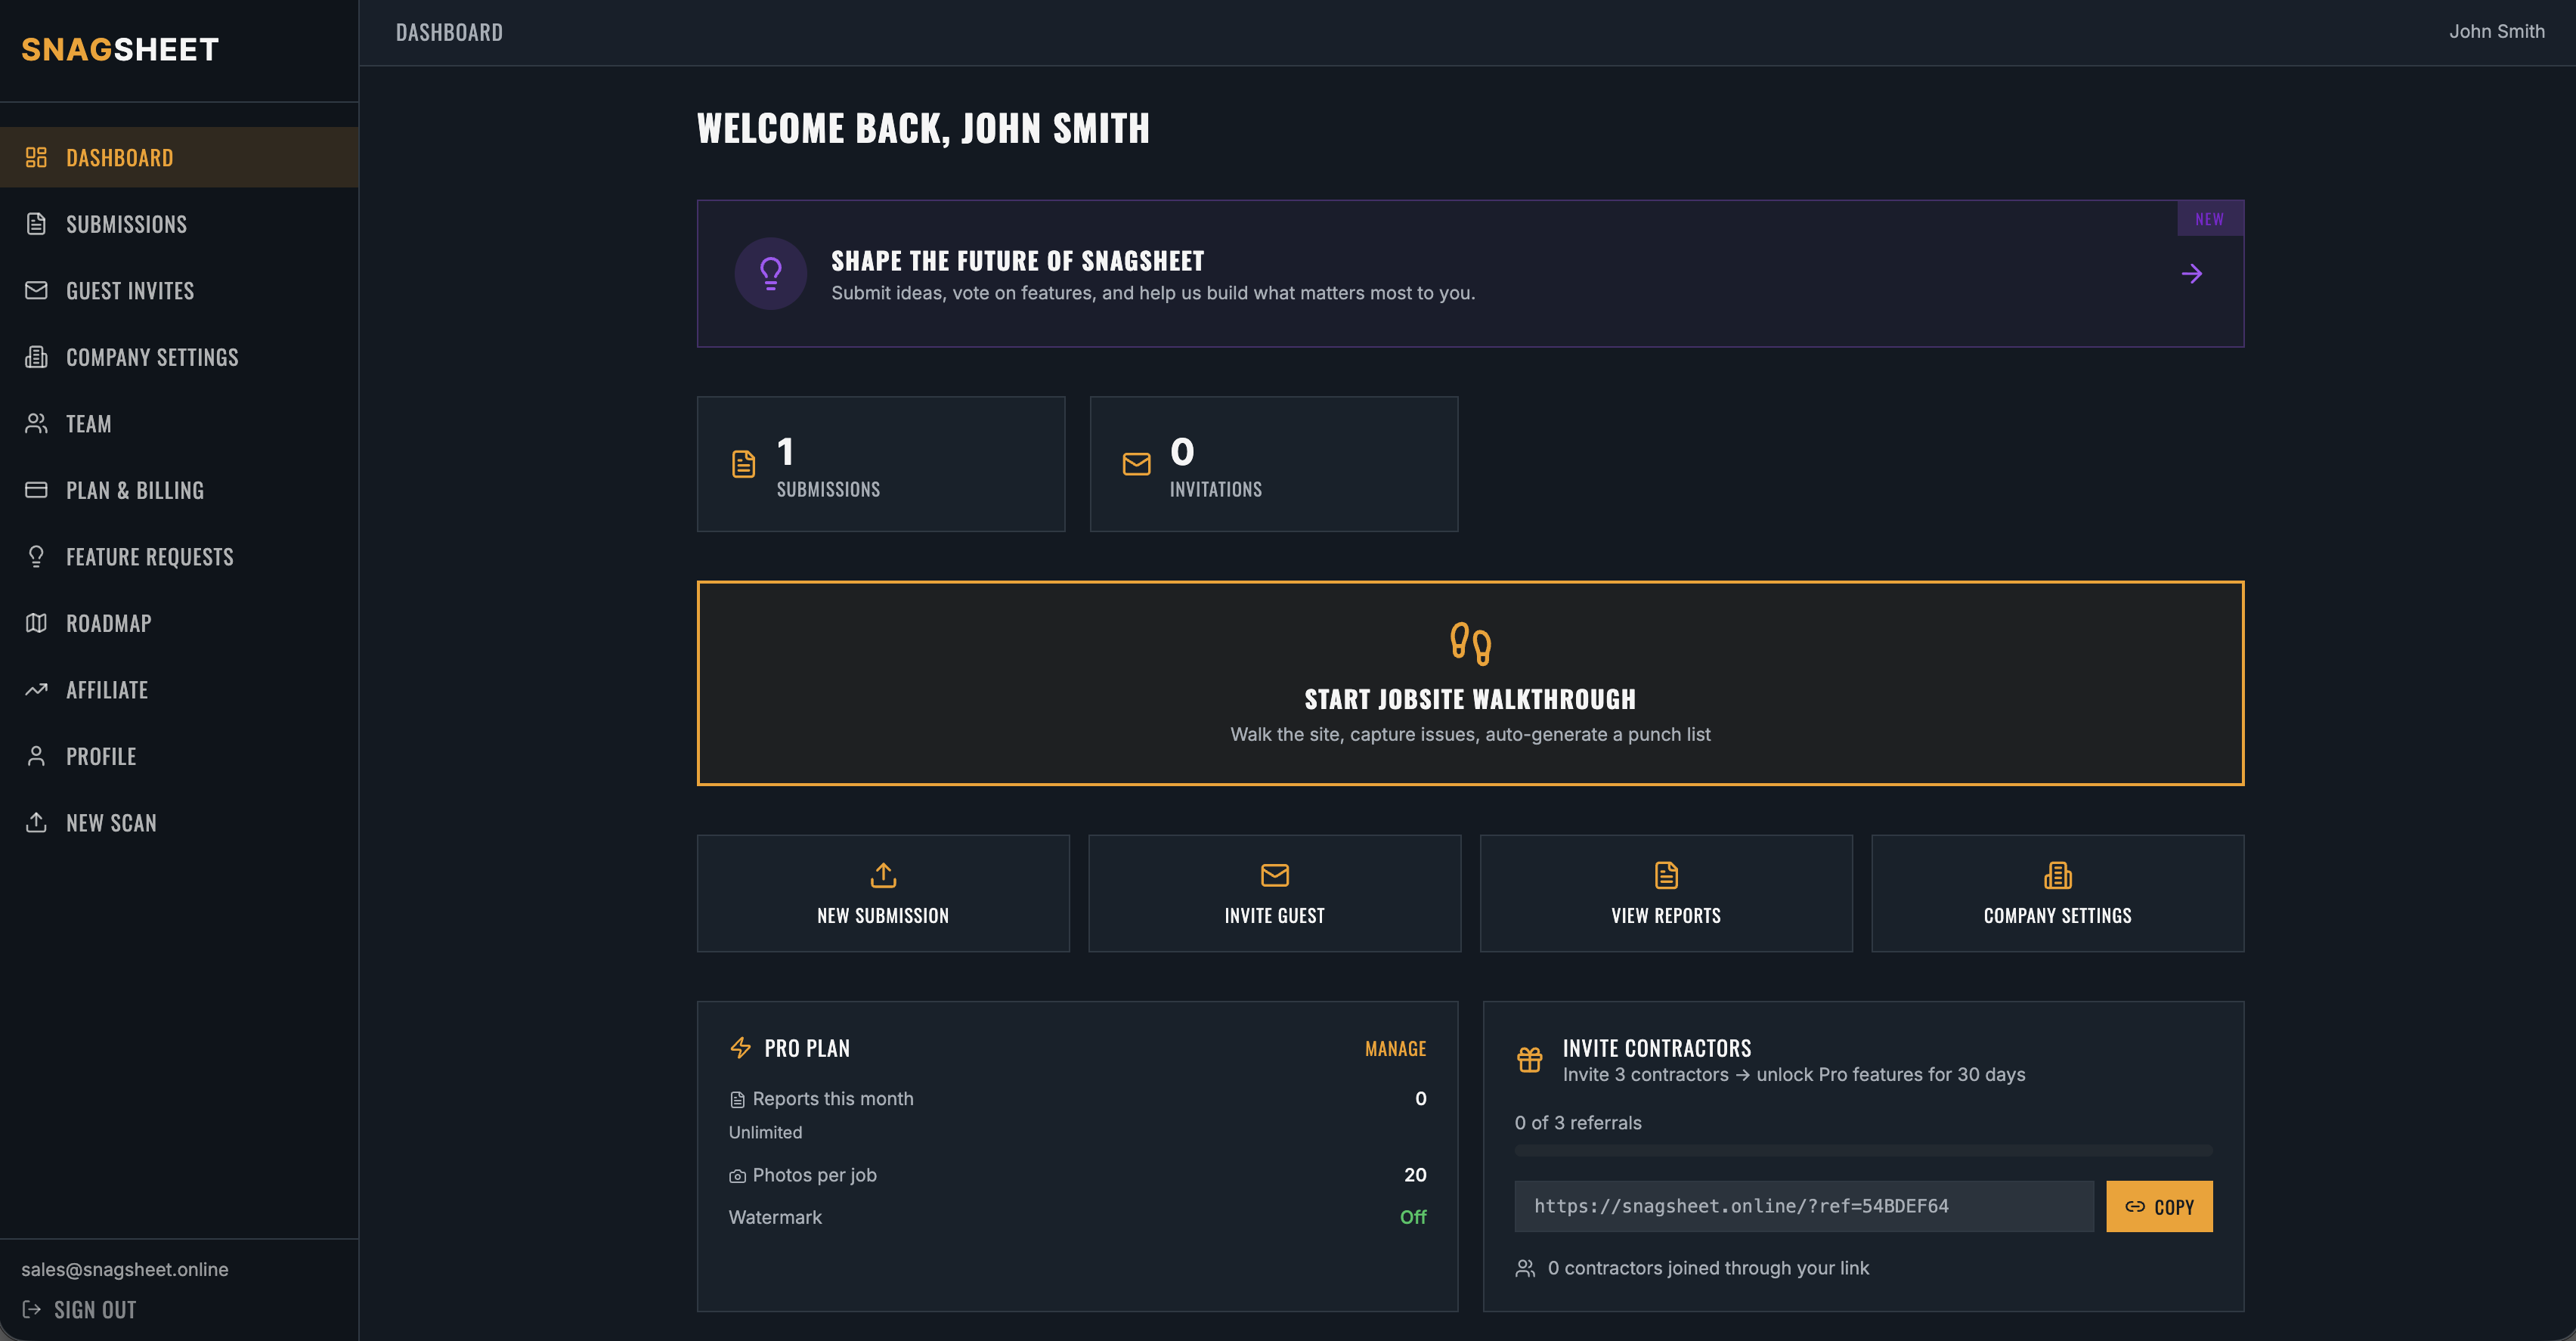Open the Team page from sidebar
Screen dimensions: 2576x1341
(179, 423)
